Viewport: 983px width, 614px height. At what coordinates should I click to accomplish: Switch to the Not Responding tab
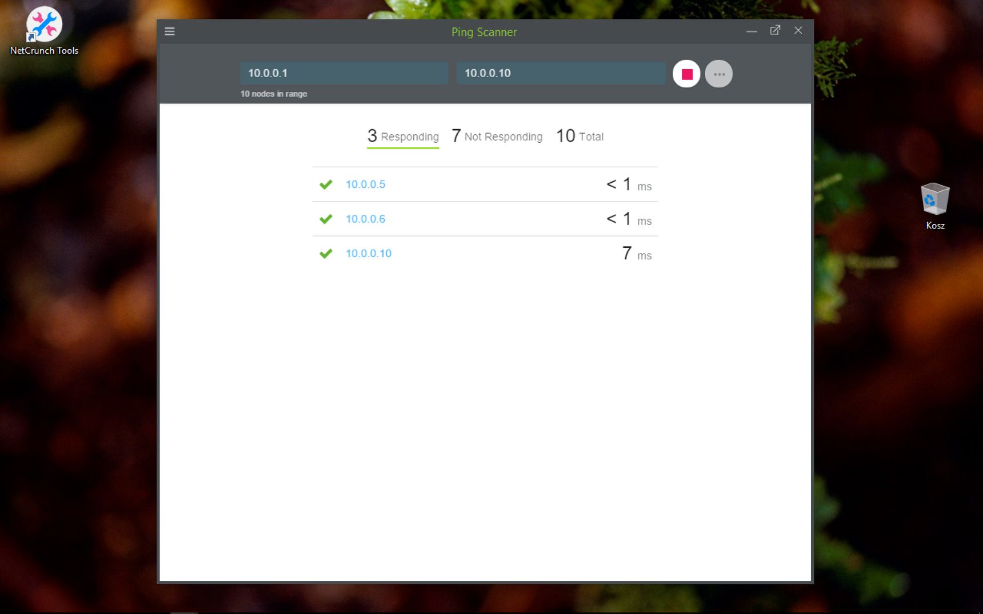[x=497, y=137]
